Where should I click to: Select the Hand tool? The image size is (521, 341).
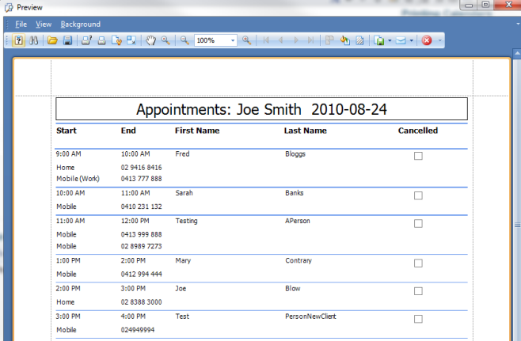[x=150, y=40]
